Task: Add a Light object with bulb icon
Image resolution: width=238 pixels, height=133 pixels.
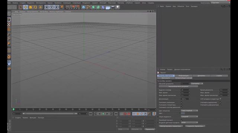Action: coord(118,7)
